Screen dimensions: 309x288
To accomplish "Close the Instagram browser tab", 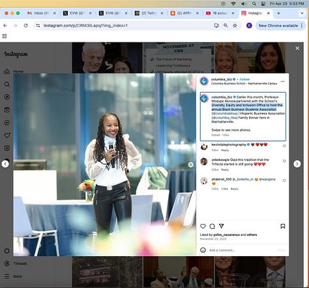I will tap(269, 13).
